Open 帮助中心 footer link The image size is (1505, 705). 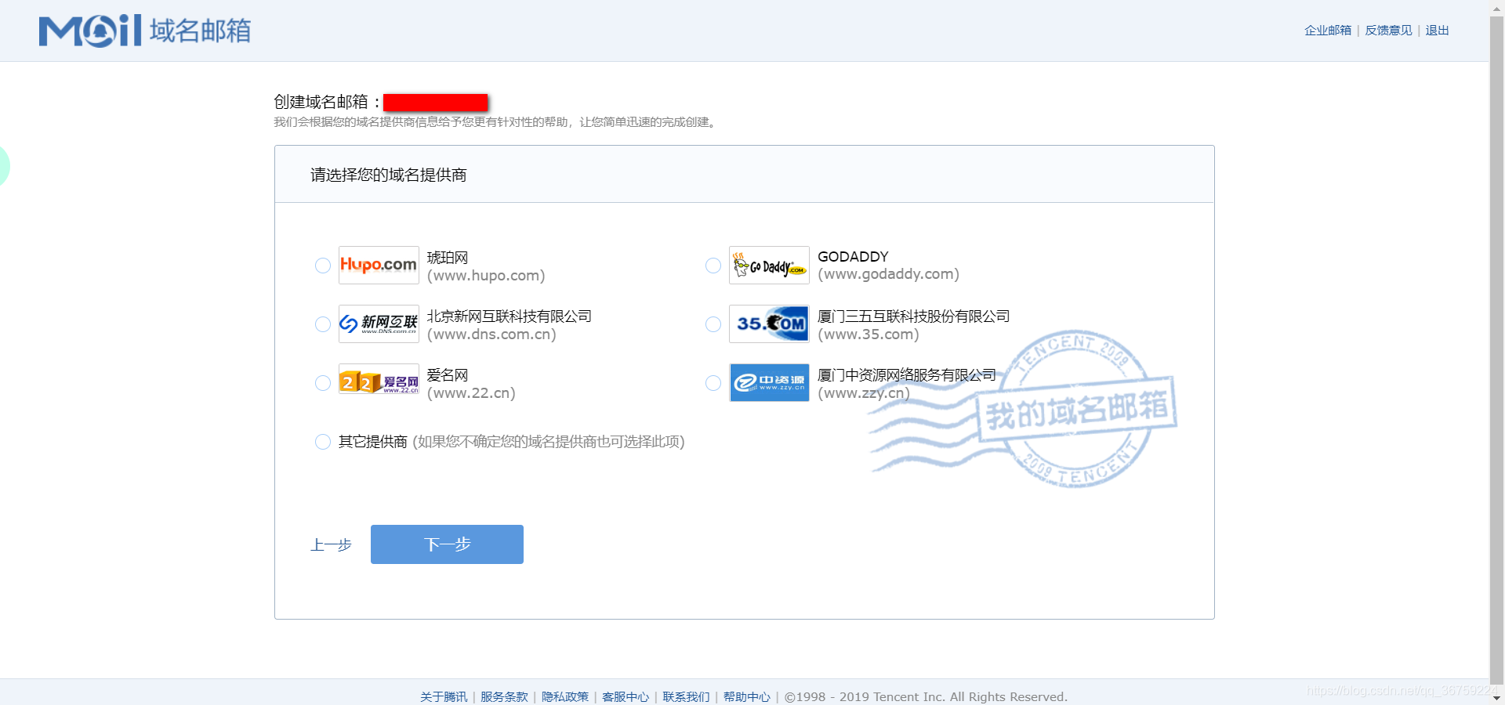[747, 696]
